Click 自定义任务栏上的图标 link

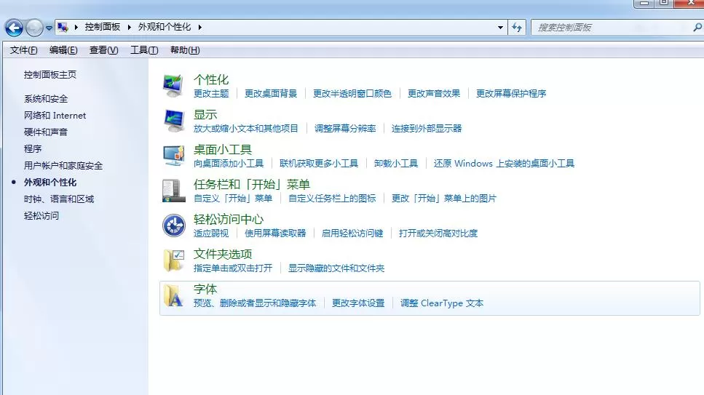[332, 199]
